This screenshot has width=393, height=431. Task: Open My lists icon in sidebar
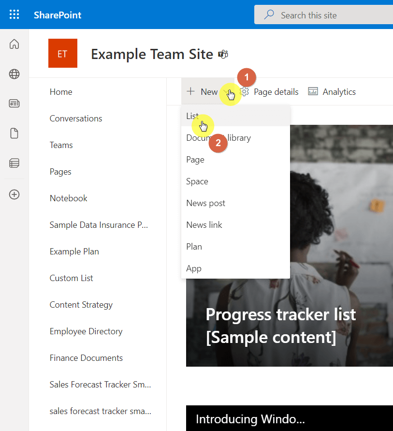pyautogui.click(x=15, y=163)
